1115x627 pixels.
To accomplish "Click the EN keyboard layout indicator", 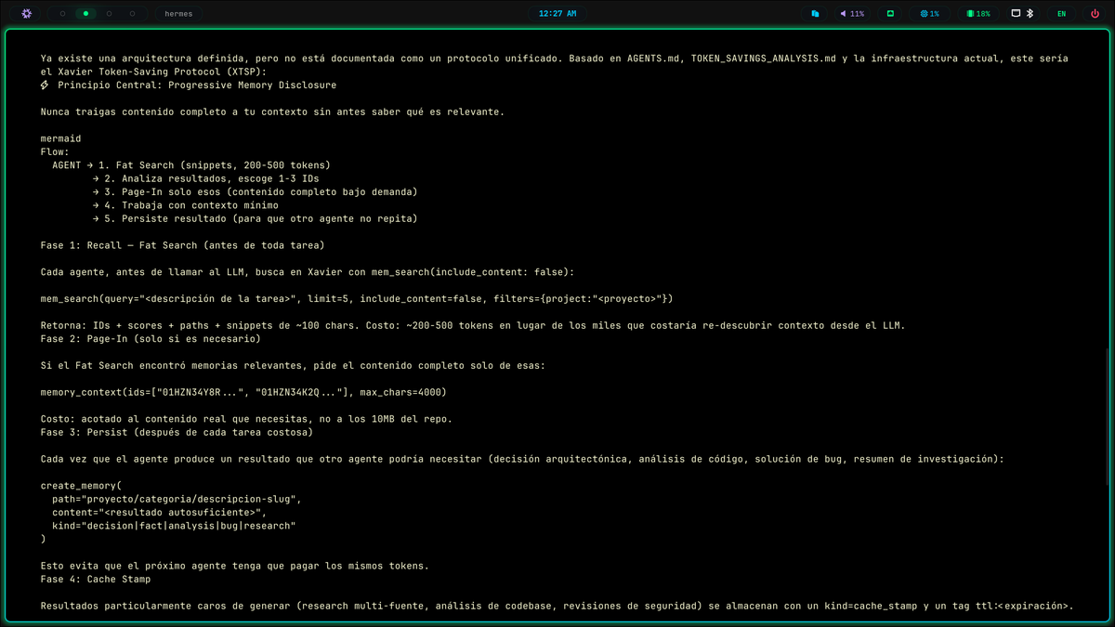I will (1061, 14).
